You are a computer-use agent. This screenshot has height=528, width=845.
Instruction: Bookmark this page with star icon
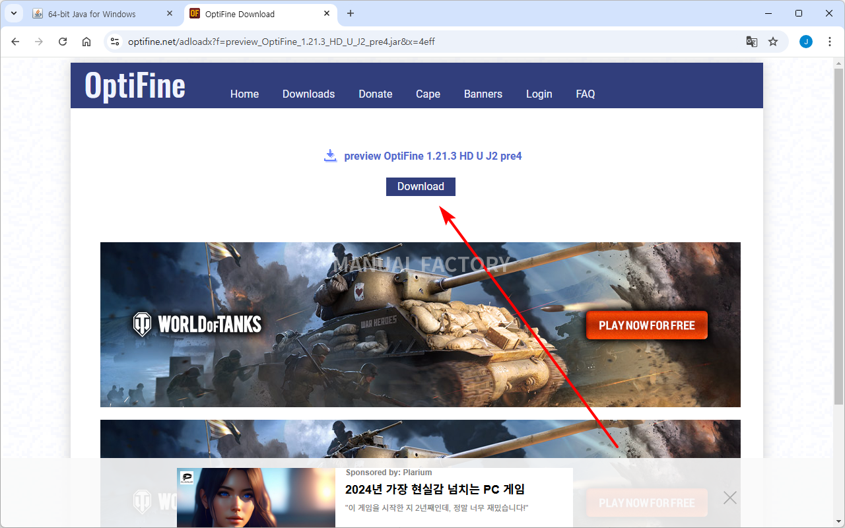click(773, 42)
